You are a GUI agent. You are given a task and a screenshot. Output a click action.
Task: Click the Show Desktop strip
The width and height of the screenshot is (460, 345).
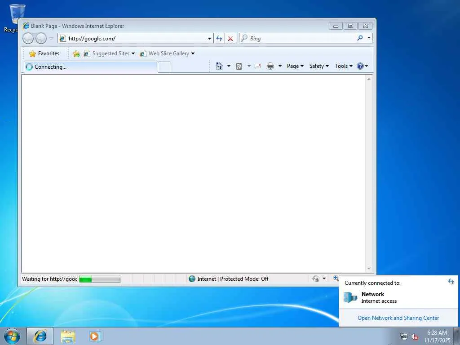click(457, 336)
